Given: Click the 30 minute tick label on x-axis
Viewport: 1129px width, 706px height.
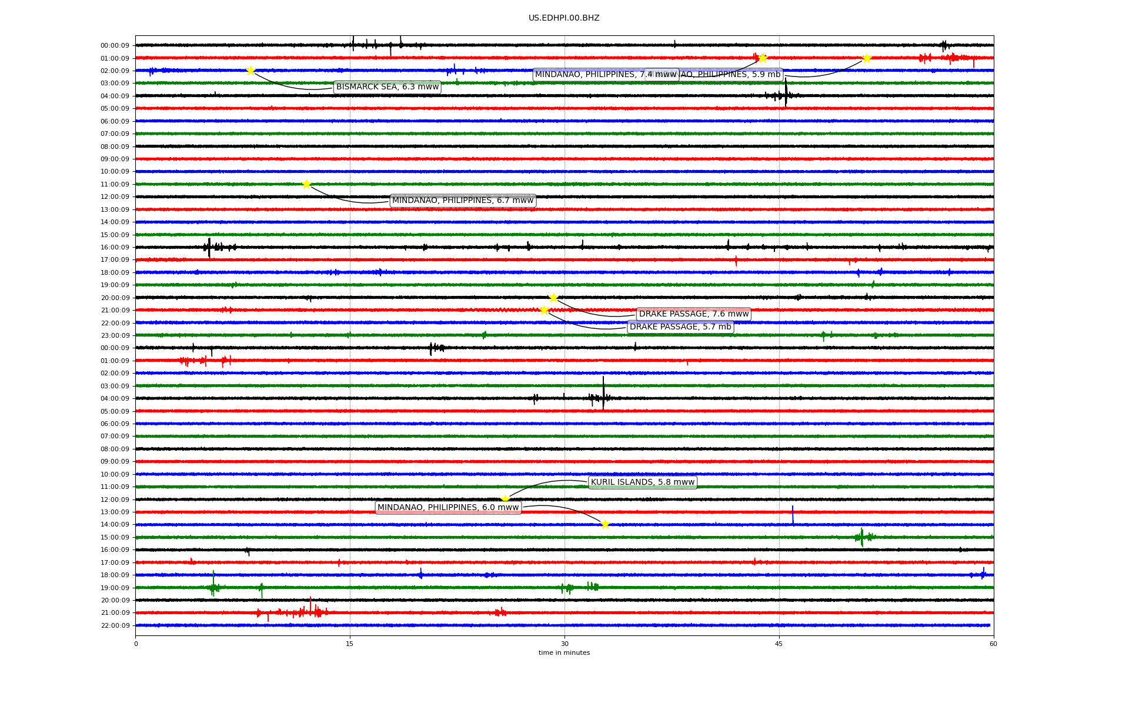Looking at the screenshot, I should [564, 644].
